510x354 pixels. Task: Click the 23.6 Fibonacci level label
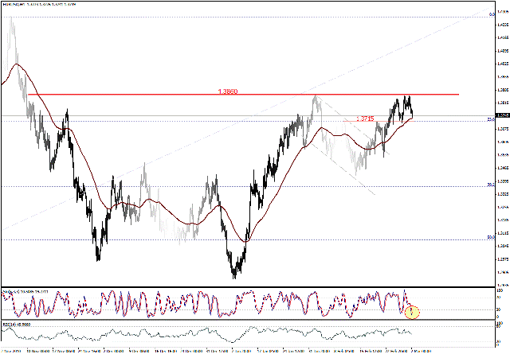tap(490, 119)
